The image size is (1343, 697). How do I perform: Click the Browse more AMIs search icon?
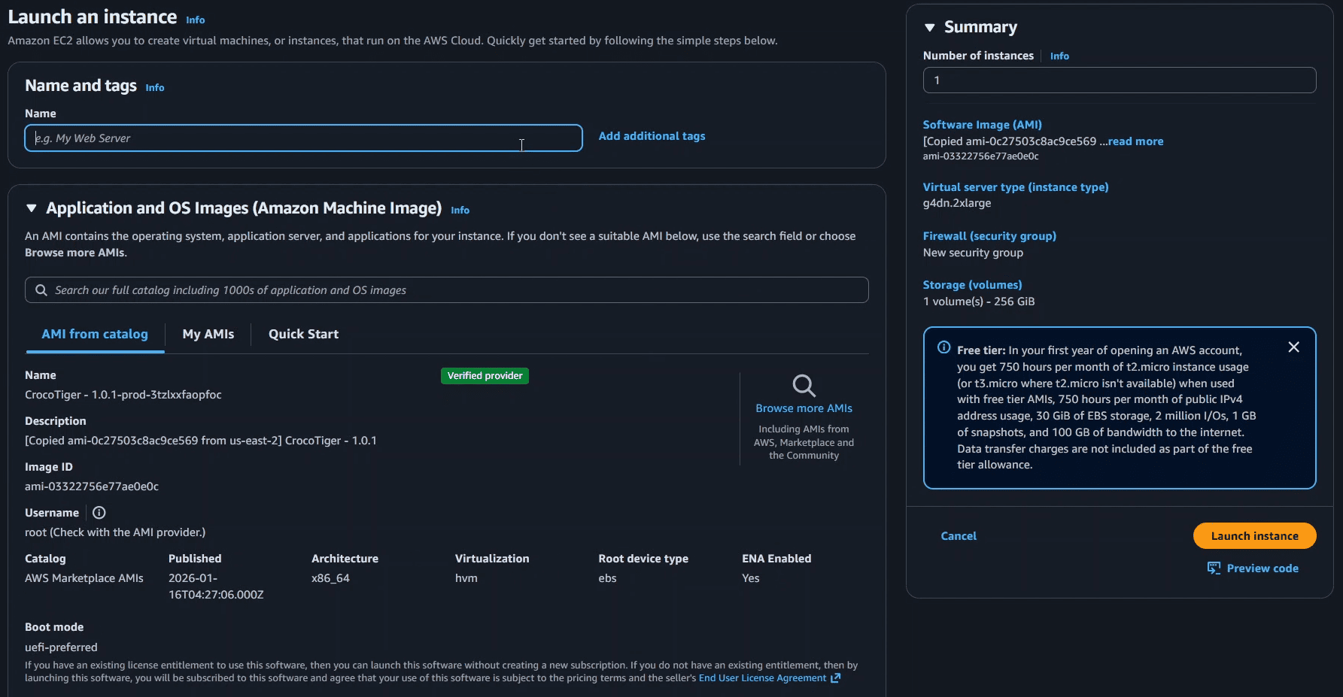[804, 385]
